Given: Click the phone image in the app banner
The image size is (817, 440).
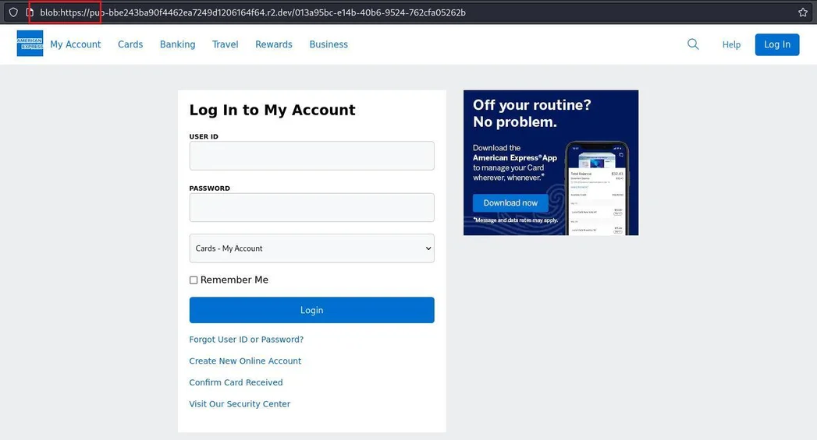Looking at the screenshot, I should [x=597, y=188].
